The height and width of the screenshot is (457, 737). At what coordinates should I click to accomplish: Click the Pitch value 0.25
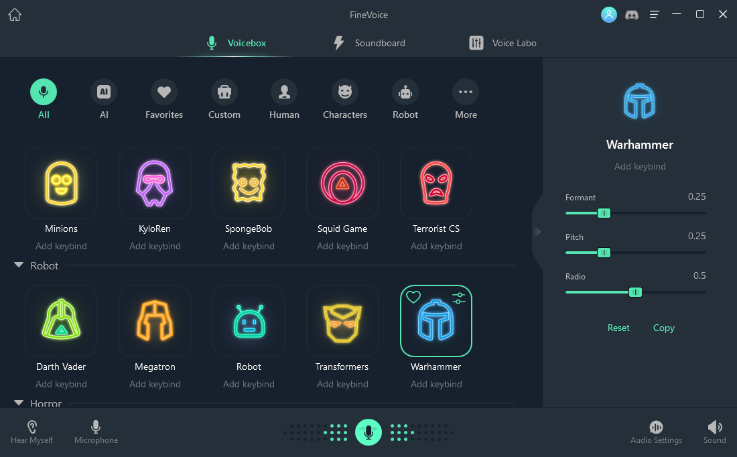[697, 236]
